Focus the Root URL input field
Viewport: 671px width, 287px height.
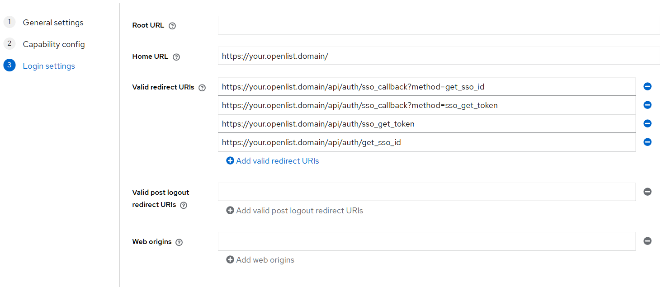439,25
